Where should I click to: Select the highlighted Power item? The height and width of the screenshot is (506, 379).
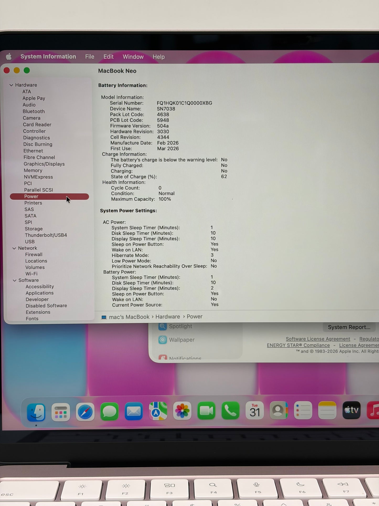pyautogui.click(x=49, y=196)
